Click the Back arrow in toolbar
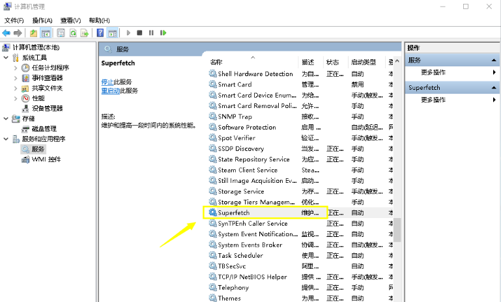This screenshot has width=501, height=302. point(7,33)
